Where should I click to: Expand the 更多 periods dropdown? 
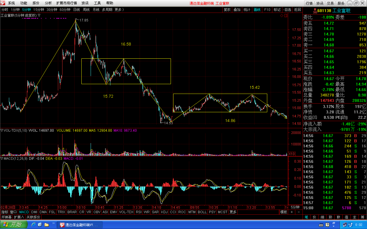[119, 10]
